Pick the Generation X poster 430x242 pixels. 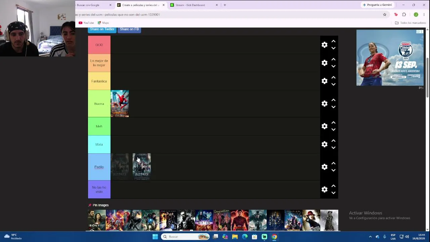click(222, 220)
